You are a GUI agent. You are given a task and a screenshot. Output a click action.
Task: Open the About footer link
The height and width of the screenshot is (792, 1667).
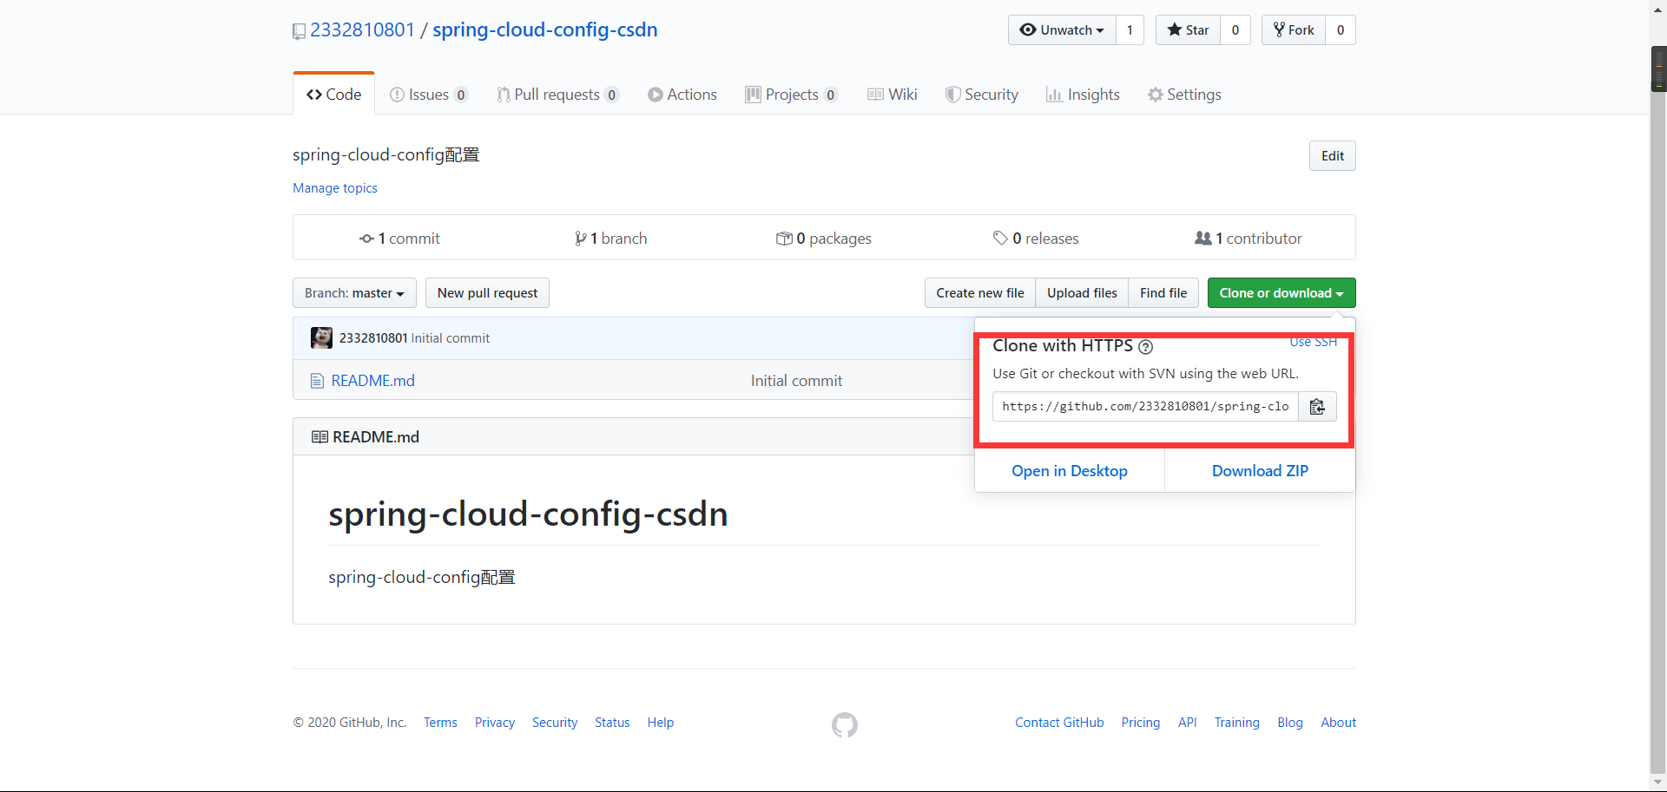pyautogui.click(x=1339, y=723)
